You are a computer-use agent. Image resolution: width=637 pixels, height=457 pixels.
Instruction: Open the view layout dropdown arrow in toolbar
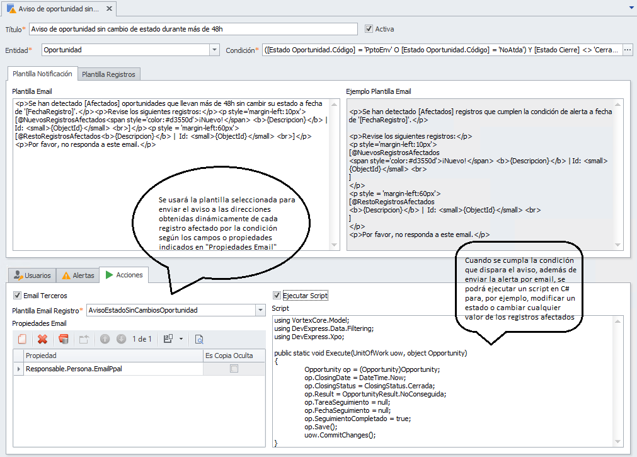point(181,339)
